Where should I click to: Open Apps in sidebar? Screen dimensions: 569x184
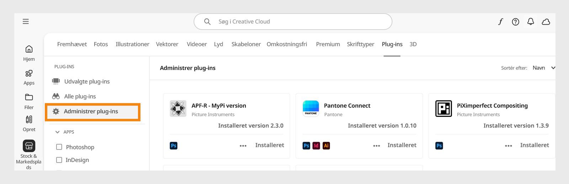[x=29, y=77]
